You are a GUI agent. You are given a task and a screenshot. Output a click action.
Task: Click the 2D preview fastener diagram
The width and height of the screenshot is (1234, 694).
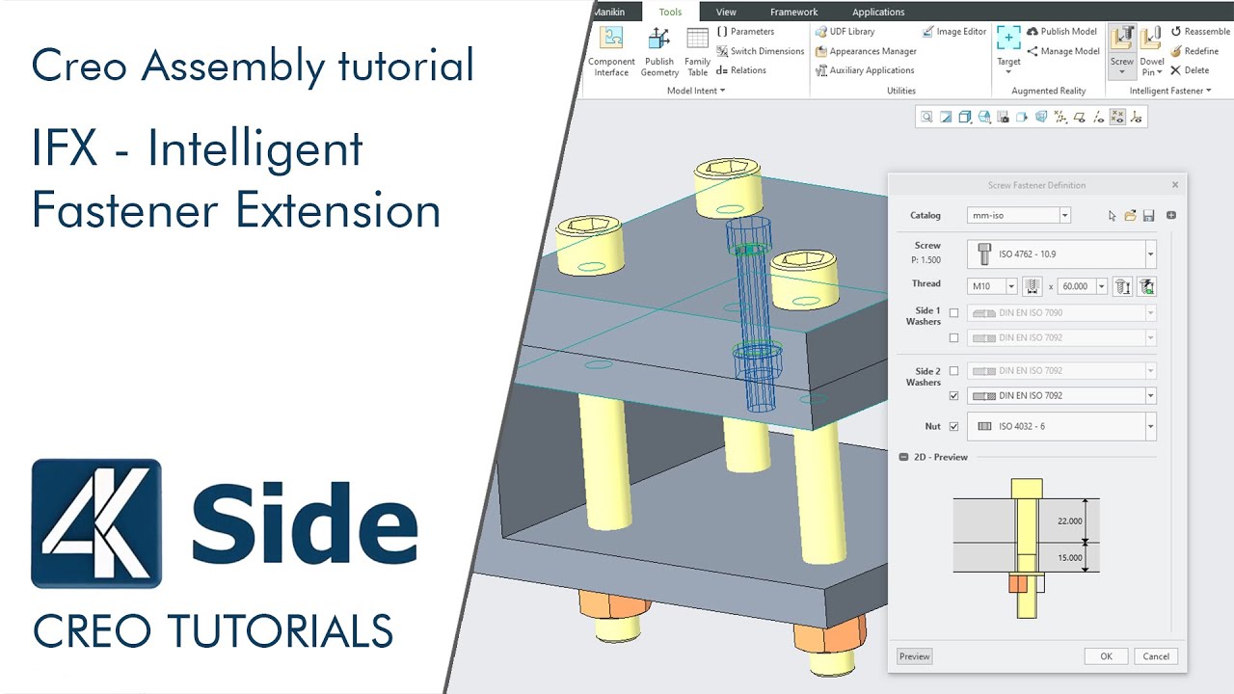pyautogui.click(x=1027, y=547)
